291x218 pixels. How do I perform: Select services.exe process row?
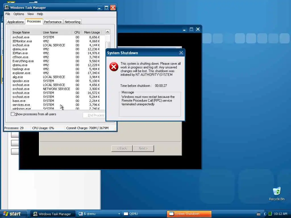point(58,105)
